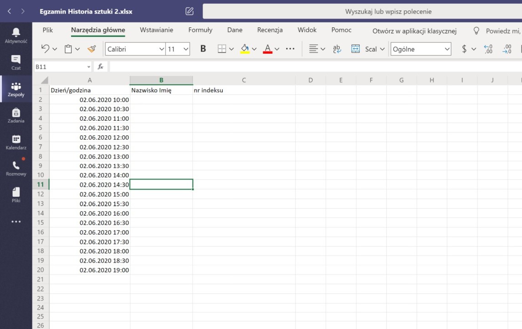The height and width of the screenshot is (329, 522).
Task: Open the Zadania sidebar icon
Action: [x=16, y=115]
